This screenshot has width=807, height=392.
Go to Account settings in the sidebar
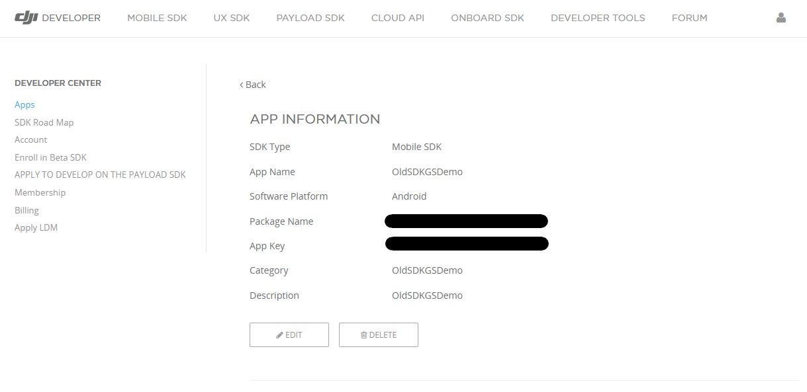pos(30,139)
